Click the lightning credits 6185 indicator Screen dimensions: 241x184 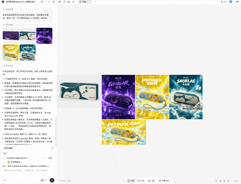[x=224, y=2]
